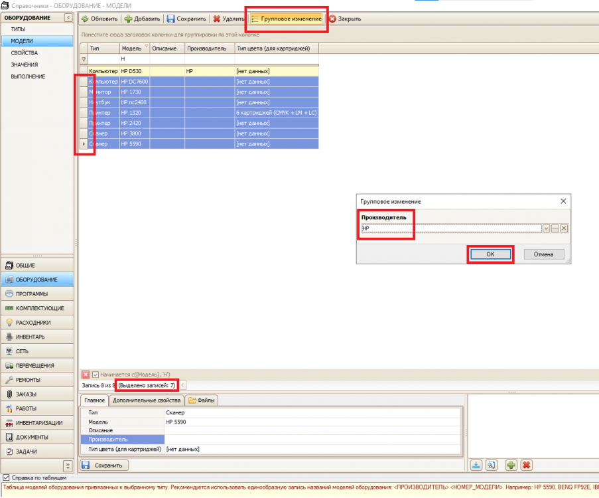
Task: Collapse the ОБОРУДОВАНИЕ side panel
Action: 68,17
